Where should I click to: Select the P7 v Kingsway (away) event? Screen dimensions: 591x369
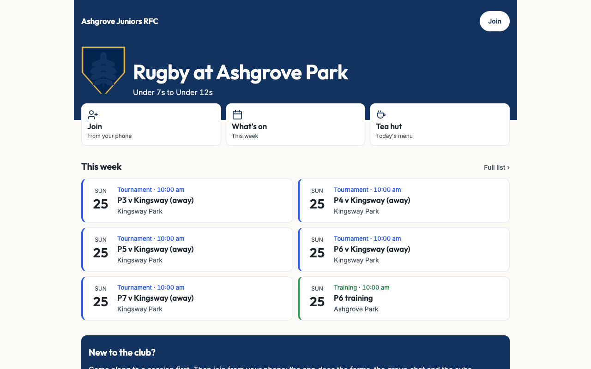tap(187, 298)
